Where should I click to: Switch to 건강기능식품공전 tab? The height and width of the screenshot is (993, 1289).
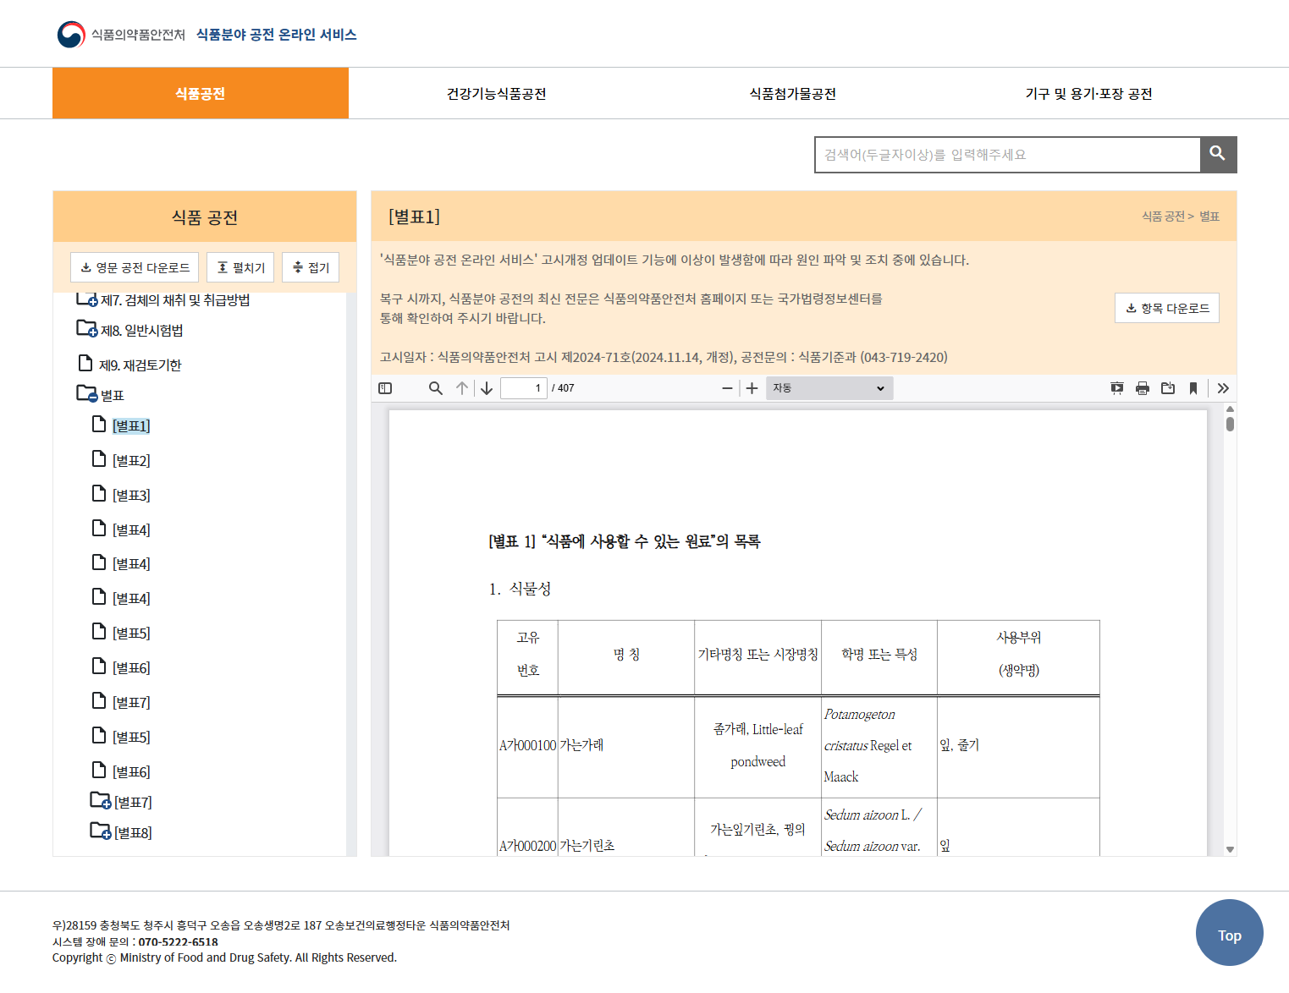tap(496, 94)
